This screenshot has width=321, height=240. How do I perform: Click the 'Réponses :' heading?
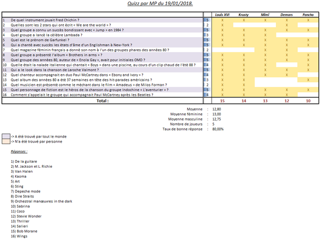[x=19, y=152]
